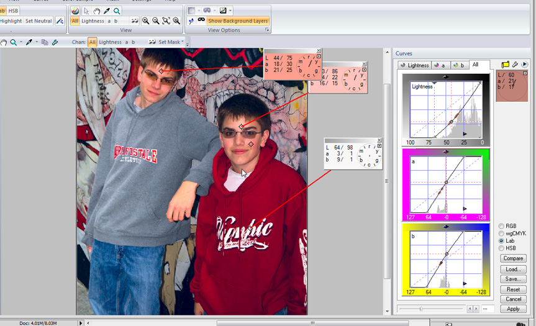This screenshot has height=326, width=536.
Task: Switch to the All tab in Curves
Action: [476, 65]
